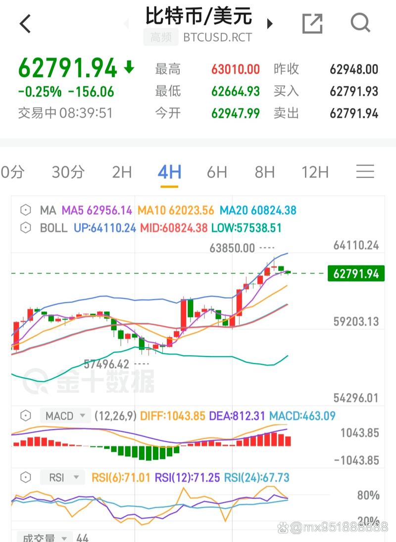Open the MA indicator settings hexagon icon

point(26,210)
